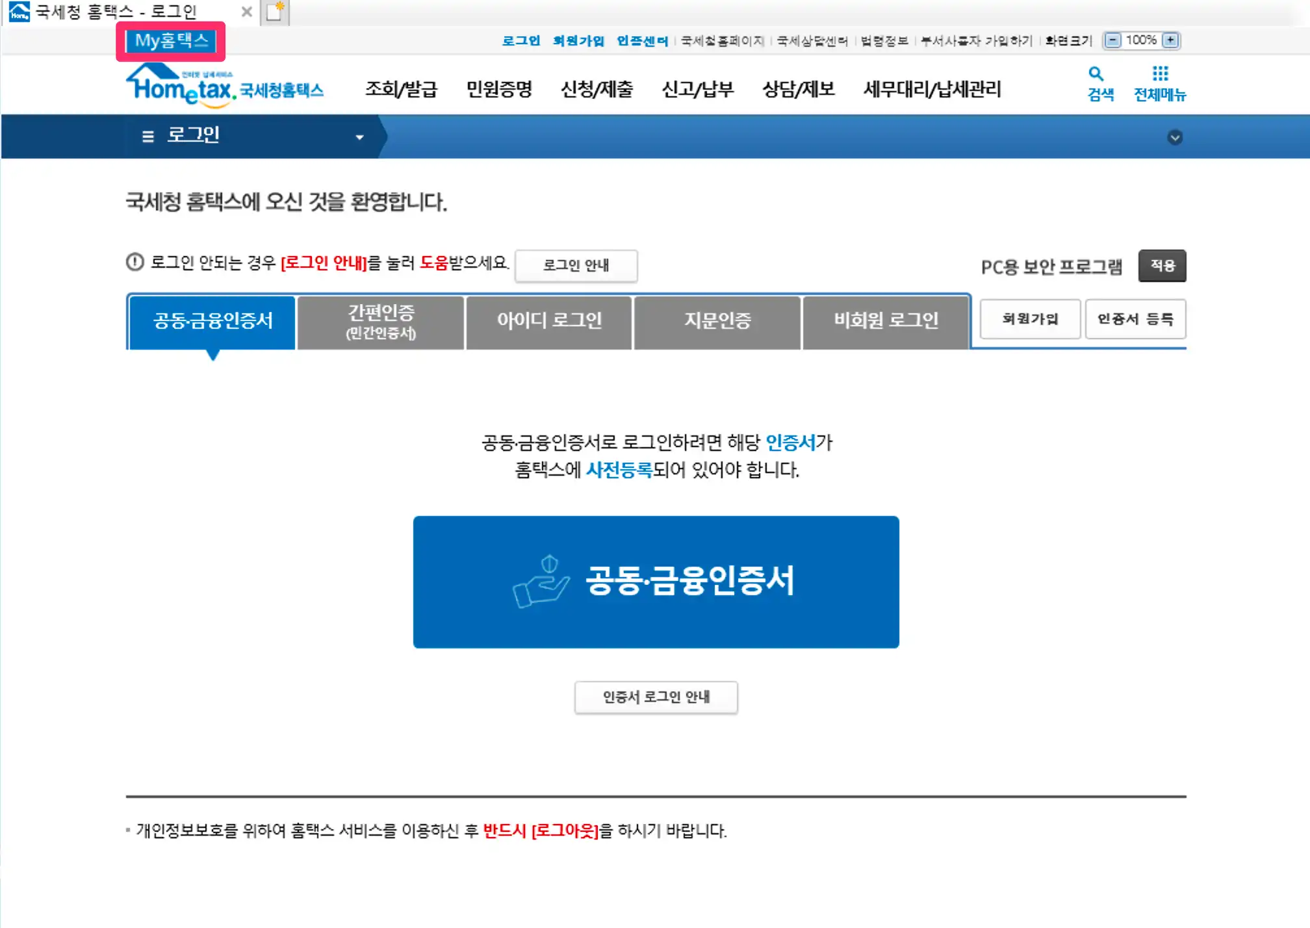Viewport: 1310px width, 928px height.
Task: Click the hamburger icon beside 로그인
Action: [x=148, y=136]
